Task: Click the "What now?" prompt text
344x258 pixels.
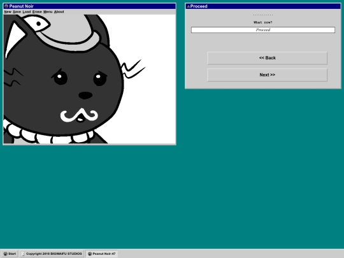Action: pyautogui.click(x=263, y=22)
